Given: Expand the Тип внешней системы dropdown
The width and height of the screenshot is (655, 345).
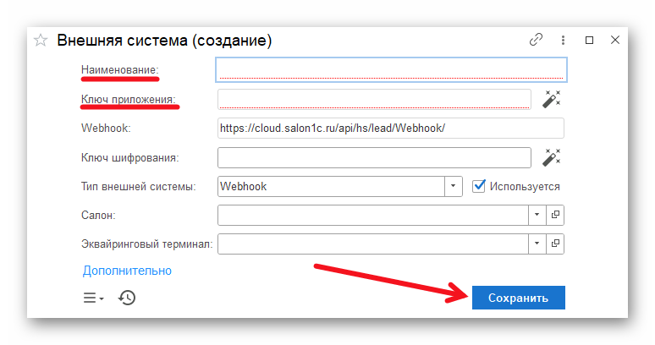Looking at the screenshot, I should coord(454,186).
